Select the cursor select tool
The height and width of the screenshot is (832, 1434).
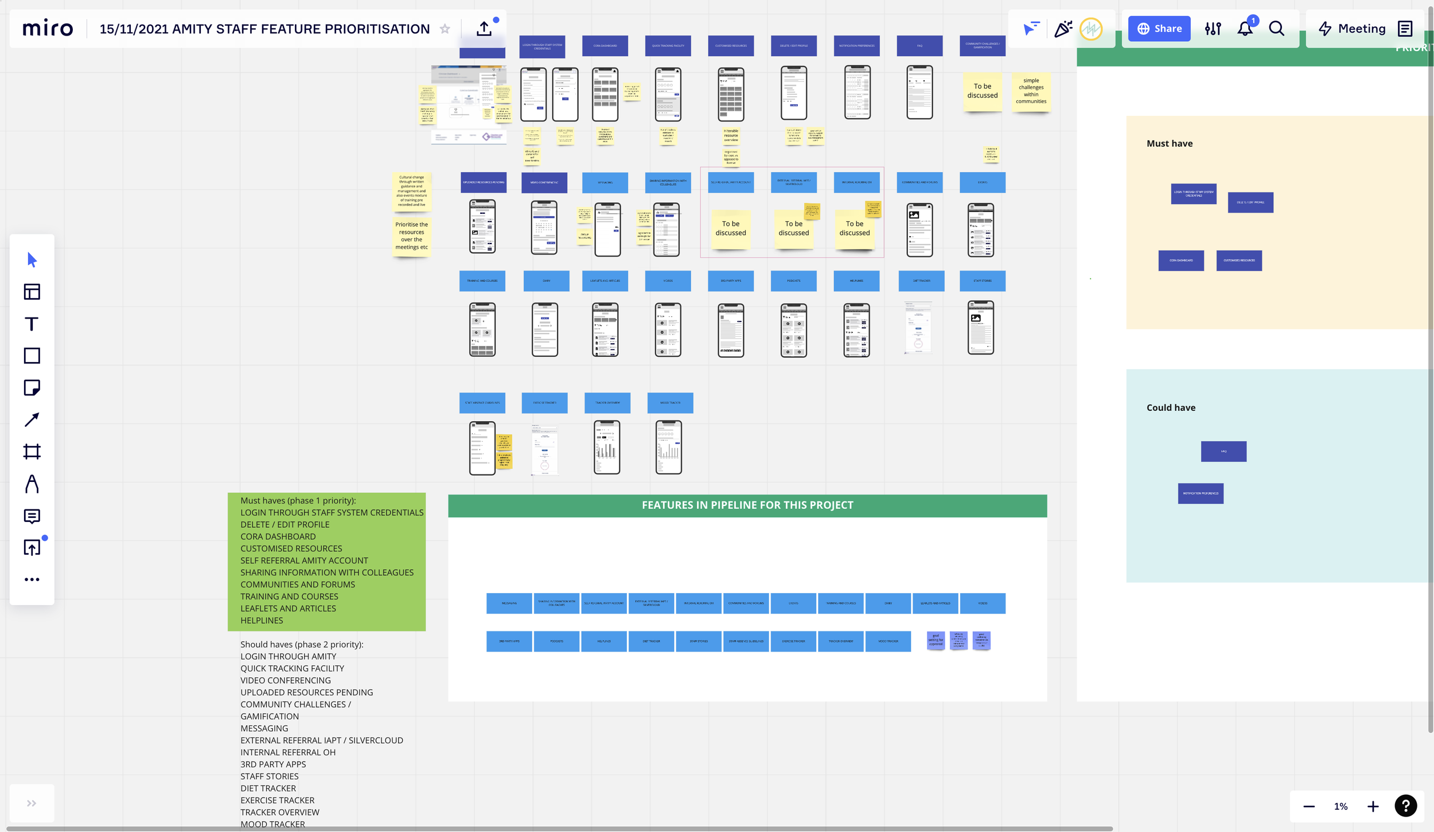coord(32,260)
